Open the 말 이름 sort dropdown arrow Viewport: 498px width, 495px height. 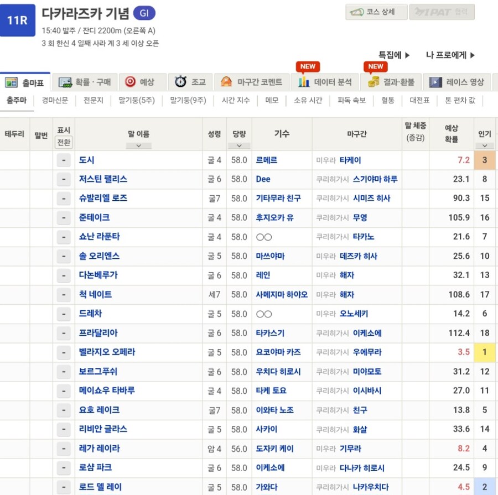click(138, 145)
